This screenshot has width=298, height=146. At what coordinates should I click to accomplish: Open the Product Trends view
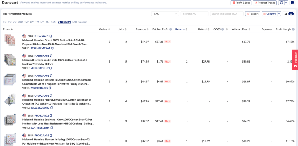tap(265, 3)
